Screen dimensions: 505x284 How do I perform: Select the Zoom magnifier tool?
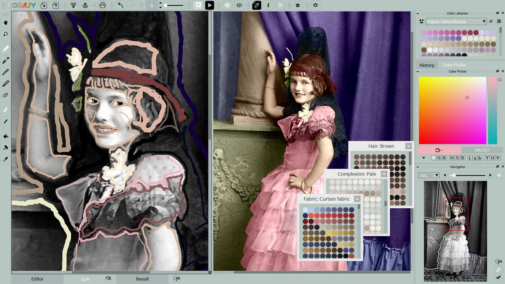click(5, 34)
